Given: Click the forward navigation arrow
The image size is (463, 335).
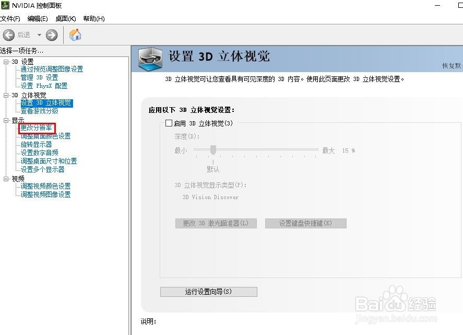Looking at the screenshot, I should (x=51, y=35).
